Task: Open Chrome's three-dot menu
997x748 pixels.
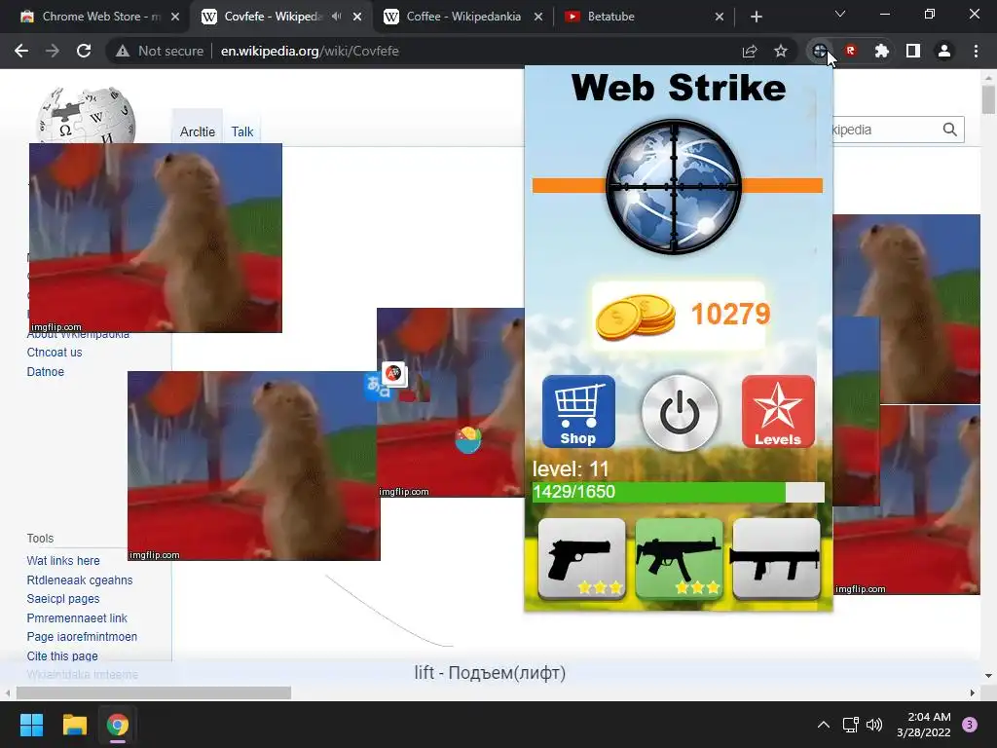Action: (976, 51)
